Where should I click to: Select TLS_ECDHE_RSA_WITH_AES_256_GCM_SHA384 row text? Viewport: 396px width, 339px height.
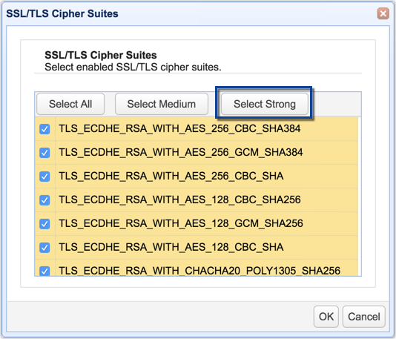coord(181,153)
